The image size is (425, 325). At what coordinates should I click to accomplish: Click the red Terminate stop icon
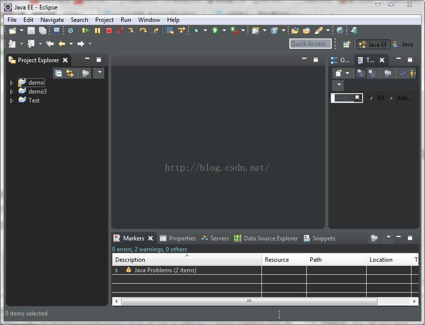pos(109,30)
